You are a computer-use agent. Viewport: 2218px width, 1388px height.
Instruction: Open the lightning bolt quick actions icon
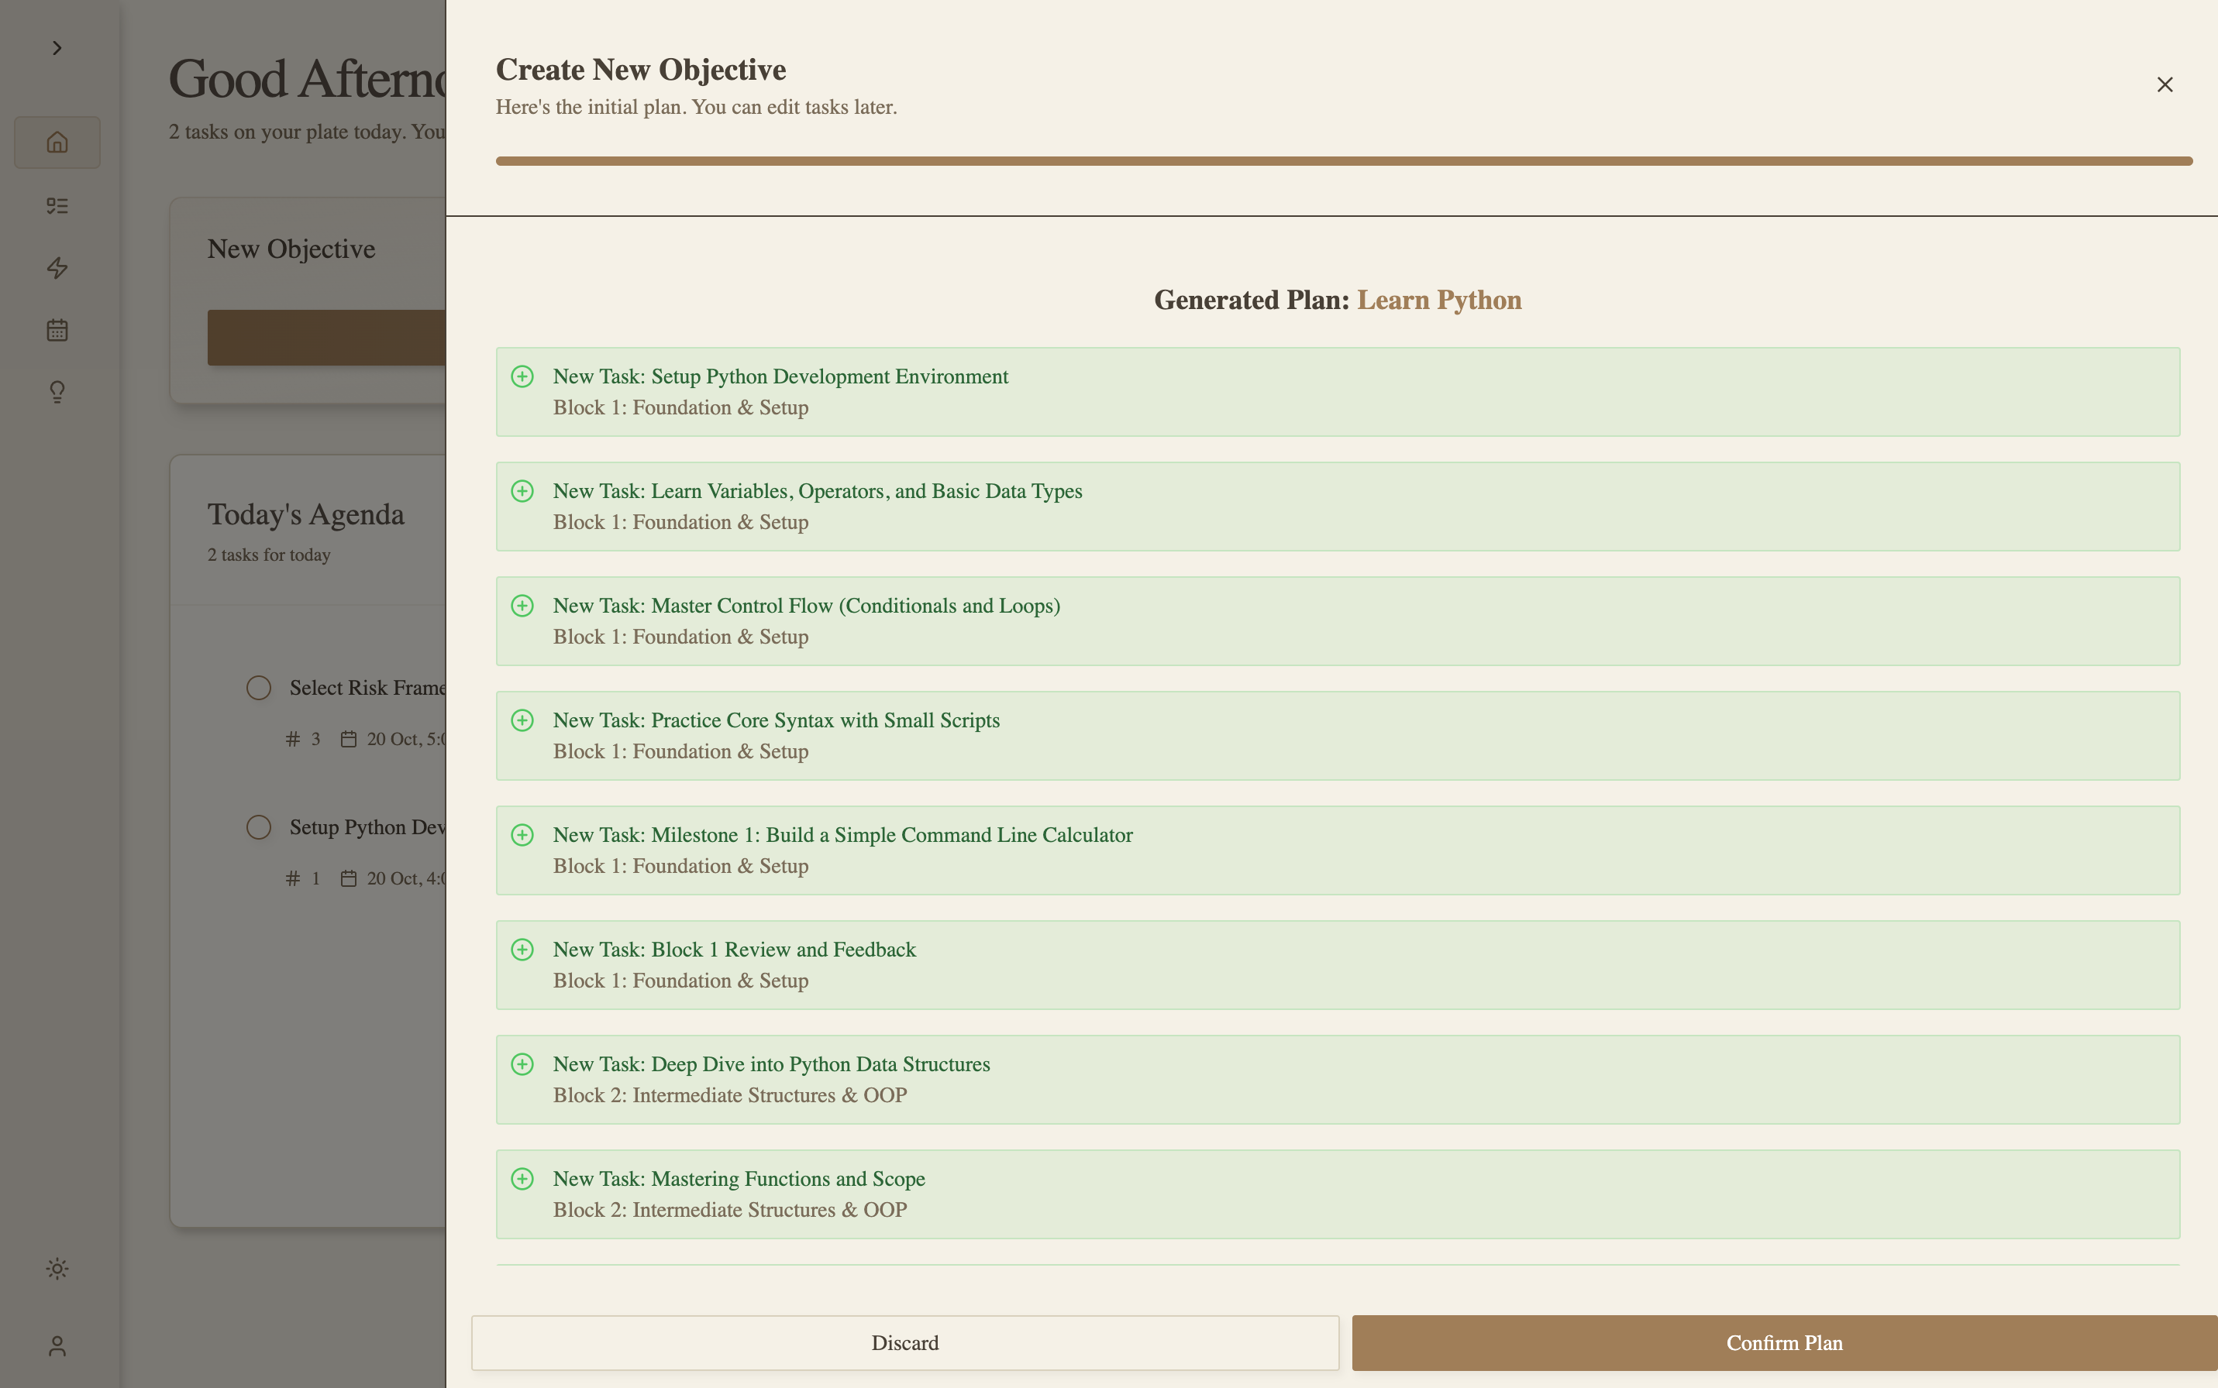(57, 267)
